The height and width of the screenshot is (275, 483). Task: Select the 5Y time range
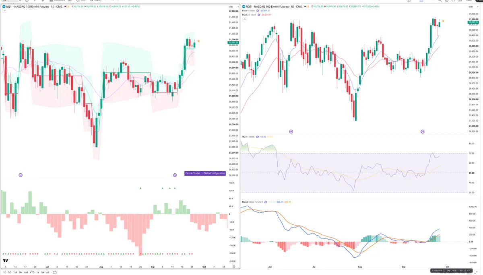43,273
